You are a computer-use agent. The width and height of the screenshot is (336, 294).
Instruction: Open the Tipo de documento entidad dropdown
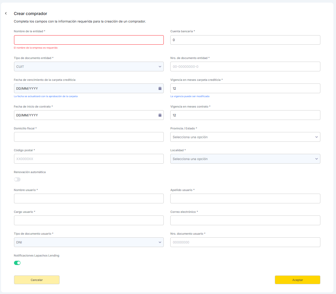[x=89, y=66]
